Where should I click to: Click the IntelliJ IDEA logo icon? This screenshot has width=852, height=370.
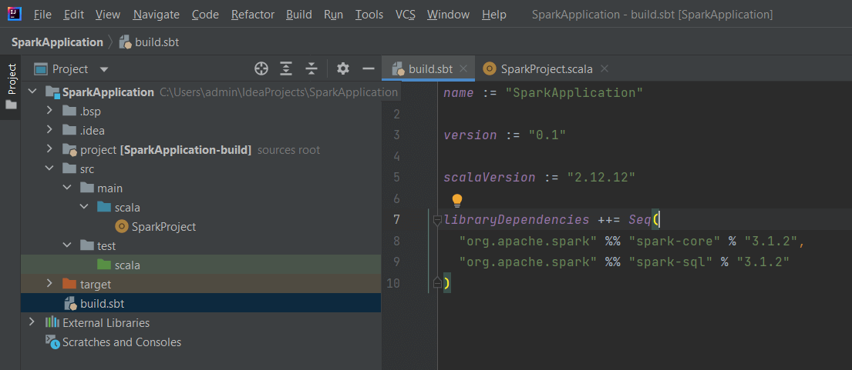click(15, 14)
